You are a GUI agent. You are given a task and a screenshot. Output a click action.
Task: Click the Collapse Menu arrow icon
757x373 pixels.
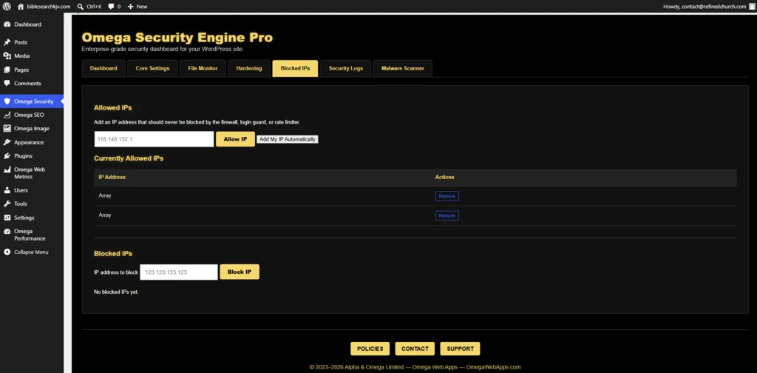[x=7, y=252]
